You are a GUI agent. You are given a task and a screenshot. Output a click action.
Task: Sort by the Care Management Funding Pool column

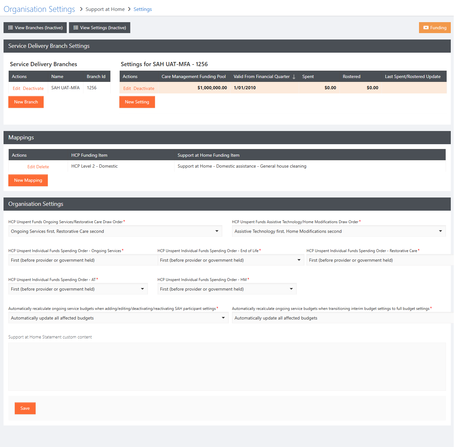click(x=193, y=76)
